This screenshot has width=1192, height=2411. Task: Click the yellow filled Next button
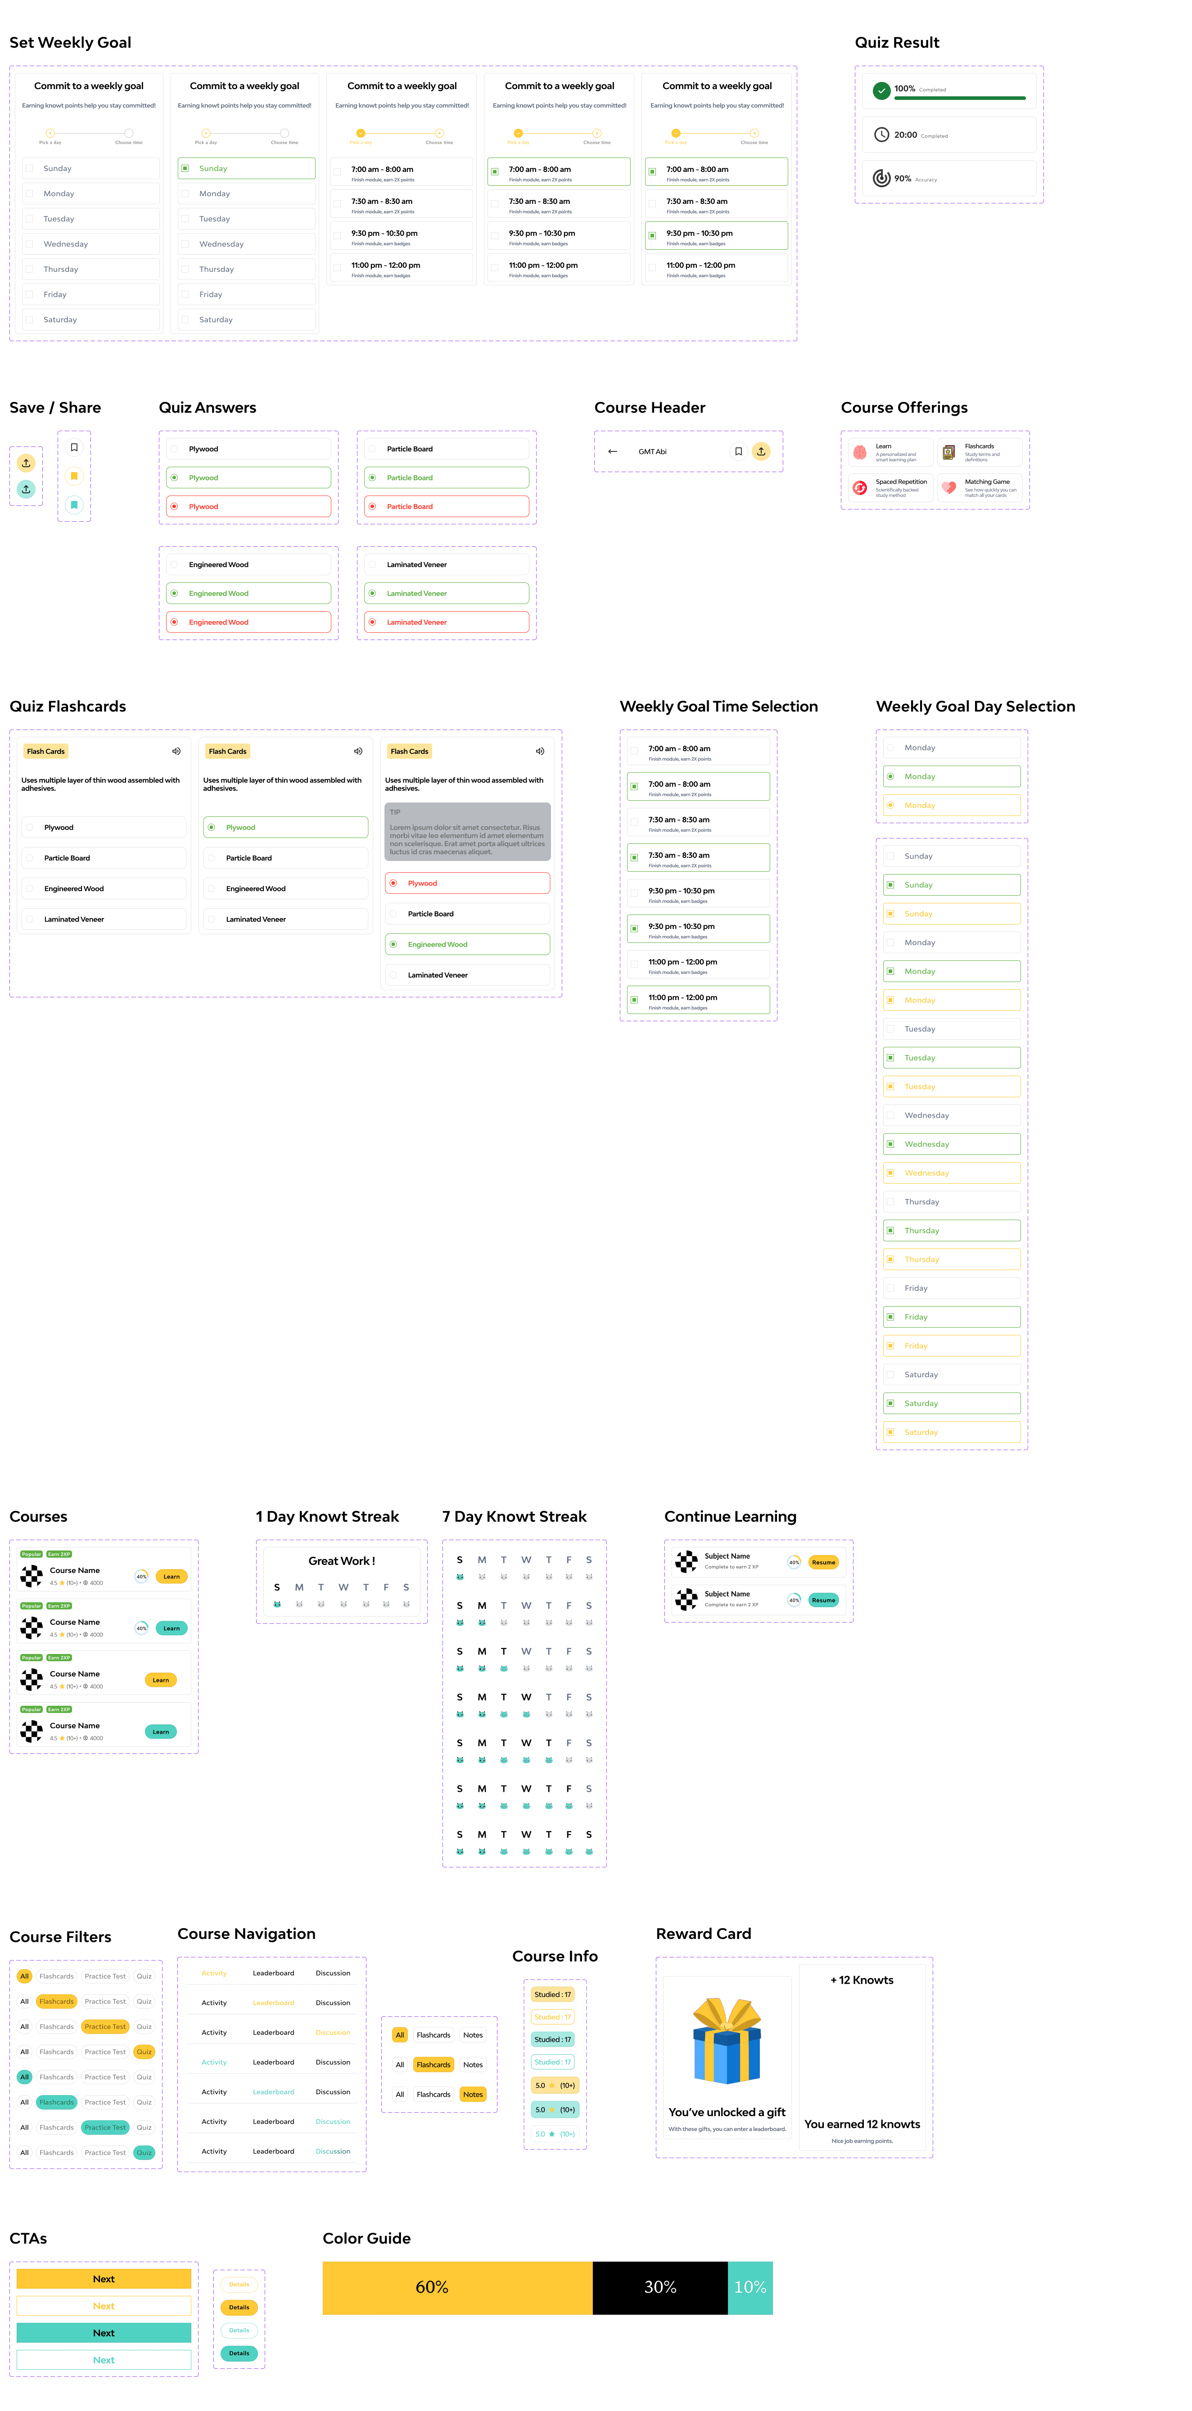[x=104, y=2279]
